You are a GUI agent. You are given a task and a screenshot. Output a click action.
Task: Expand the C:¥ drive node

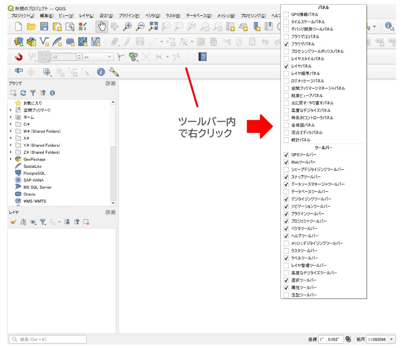[x=11, y=124]
